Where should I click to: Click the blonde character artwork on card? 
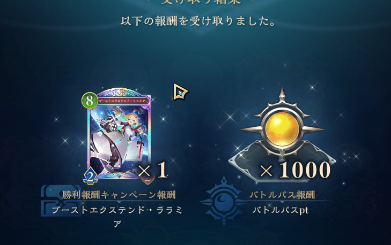click(x=119, y=138)
